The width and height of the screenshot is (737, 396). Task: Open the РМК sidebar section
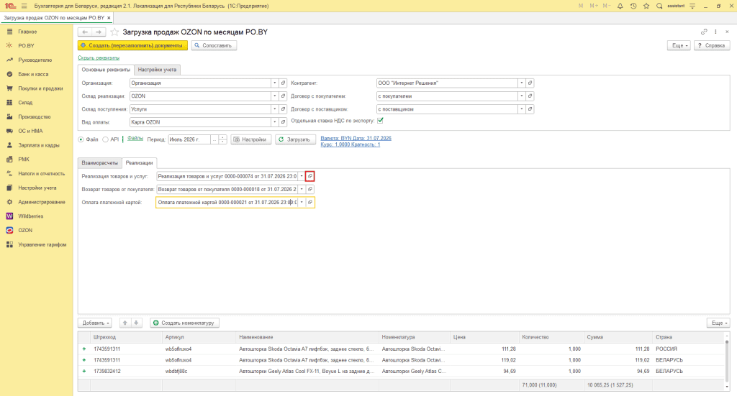(x=24, y=159)
